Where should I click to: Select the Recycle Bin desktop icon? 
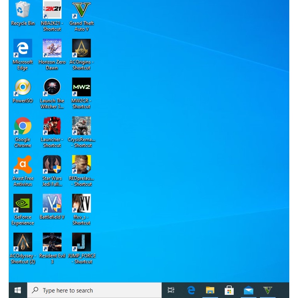click(x=22, y=10)
